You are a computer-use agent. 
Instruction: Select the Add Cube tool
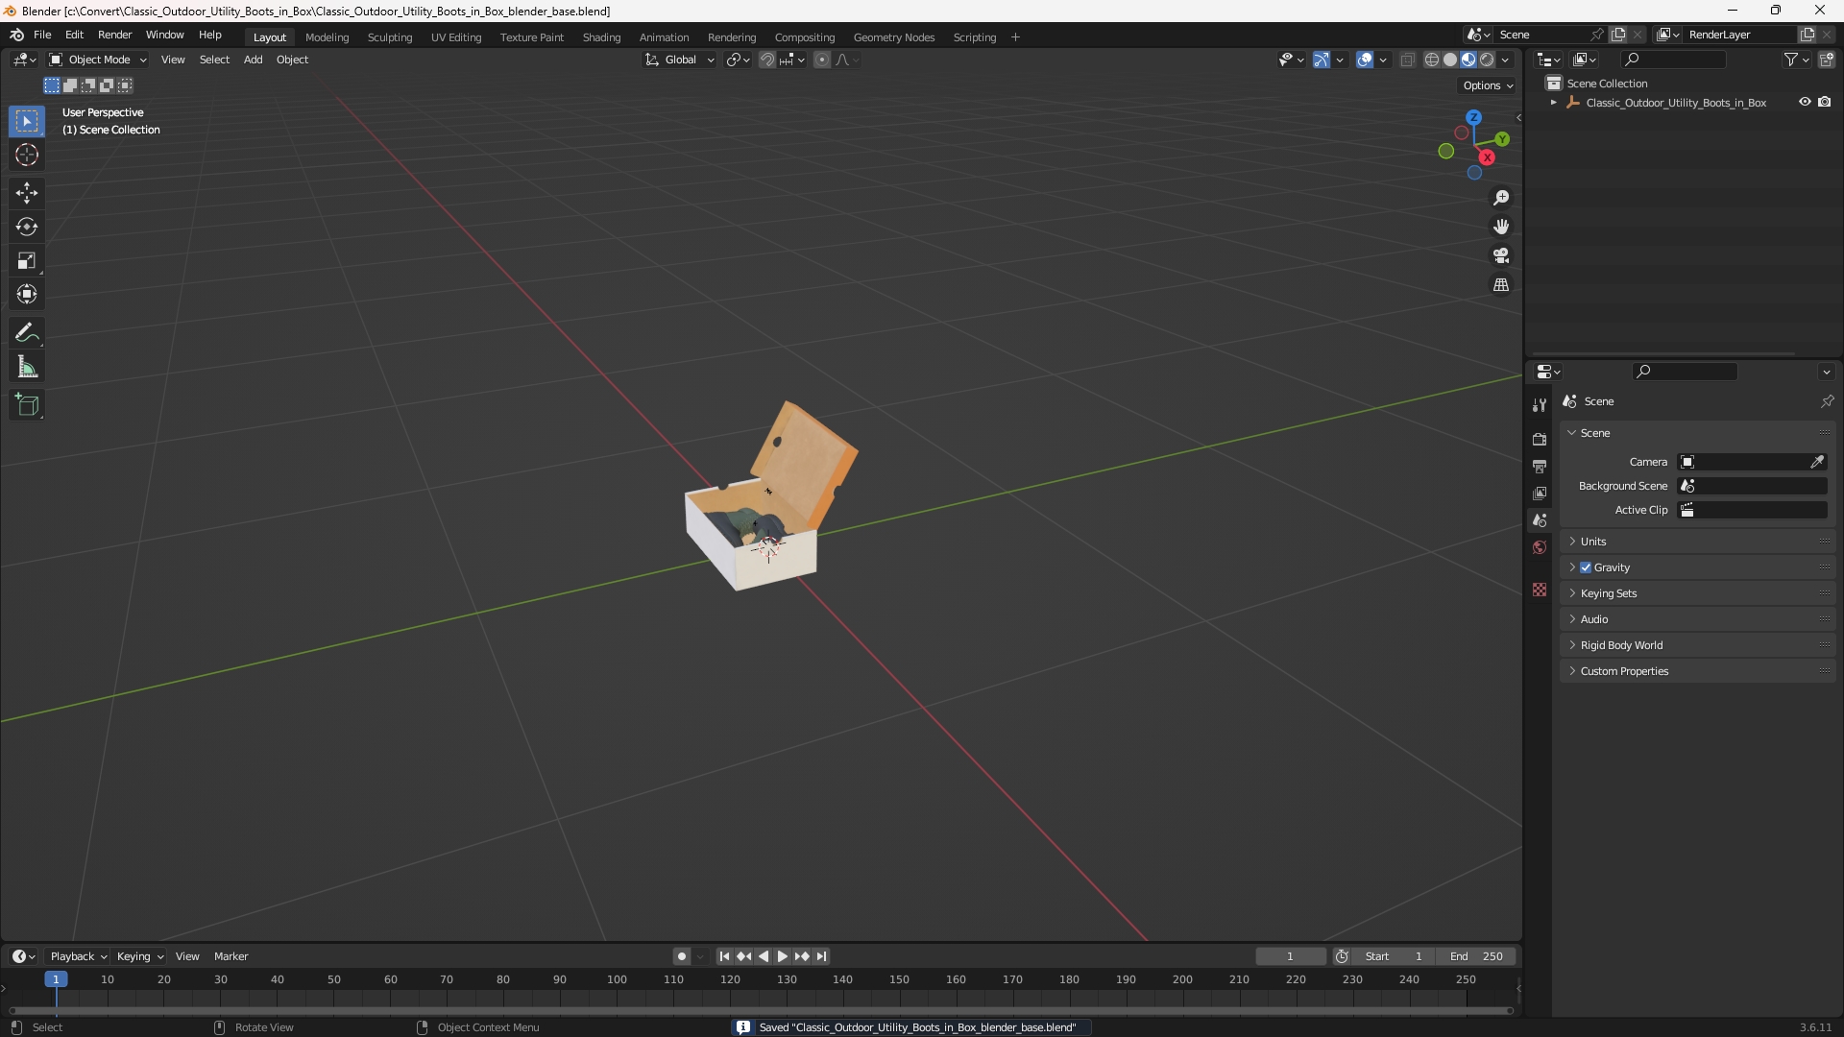click(x=26, y=405)
